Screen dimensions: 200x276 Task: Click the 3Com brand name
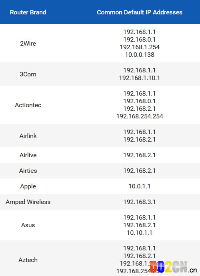28,74
